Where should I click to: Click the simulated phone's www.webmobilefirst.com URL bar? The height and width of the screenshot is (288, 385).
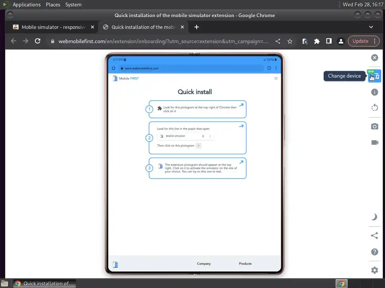tap(191, 68)
